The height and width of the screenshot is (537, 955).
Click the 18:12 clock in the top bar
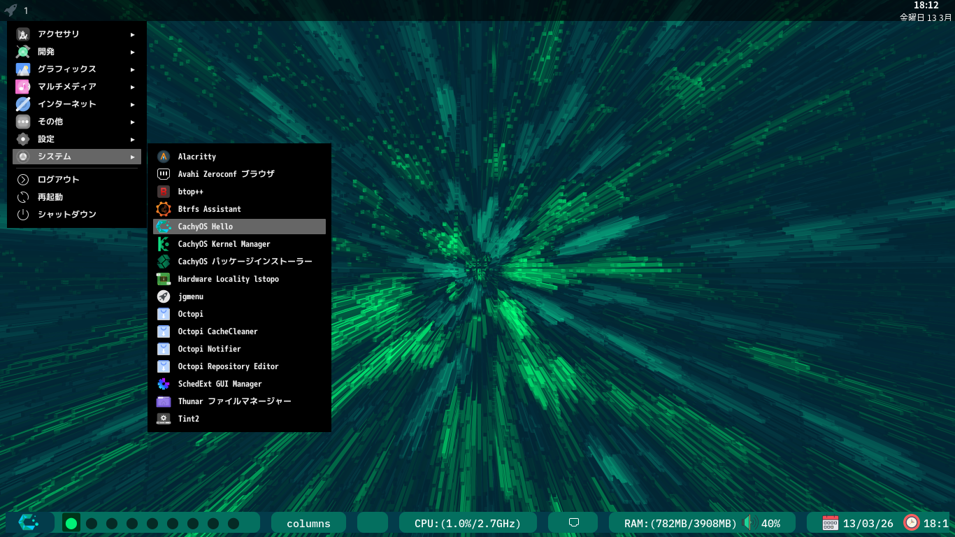926,5
